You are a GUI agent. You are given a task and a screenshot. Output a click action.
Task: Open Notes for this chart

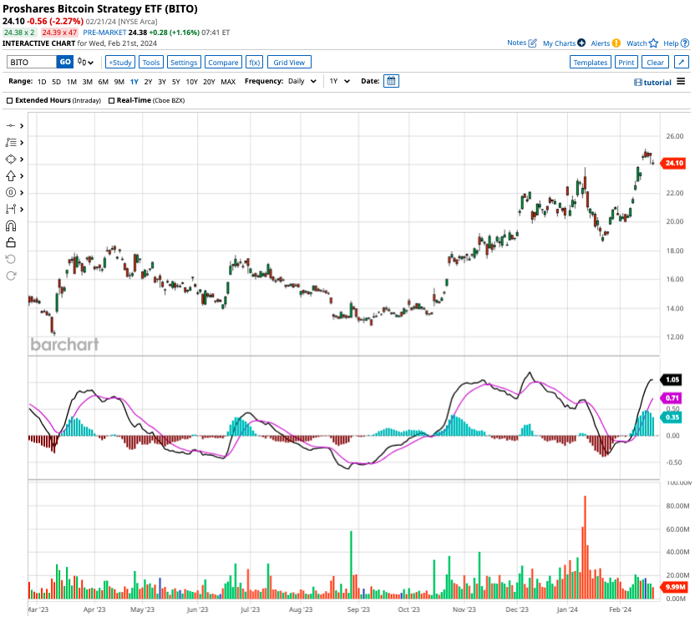[x=522, y=43]
